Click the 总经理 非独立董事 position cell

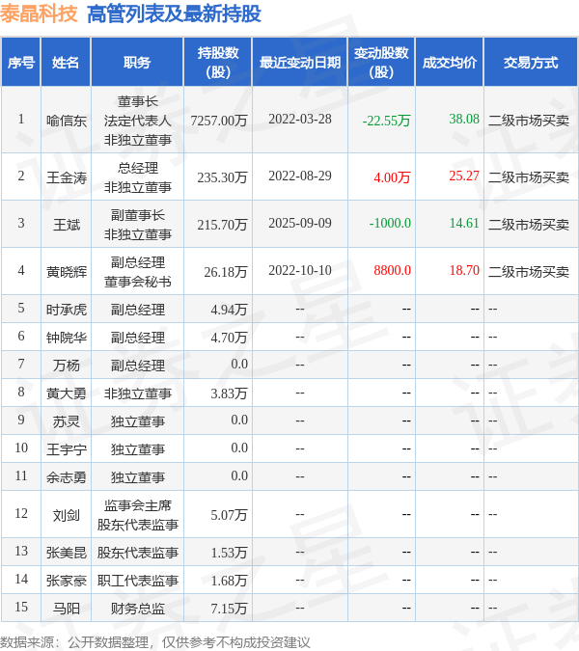pos(137,177)
